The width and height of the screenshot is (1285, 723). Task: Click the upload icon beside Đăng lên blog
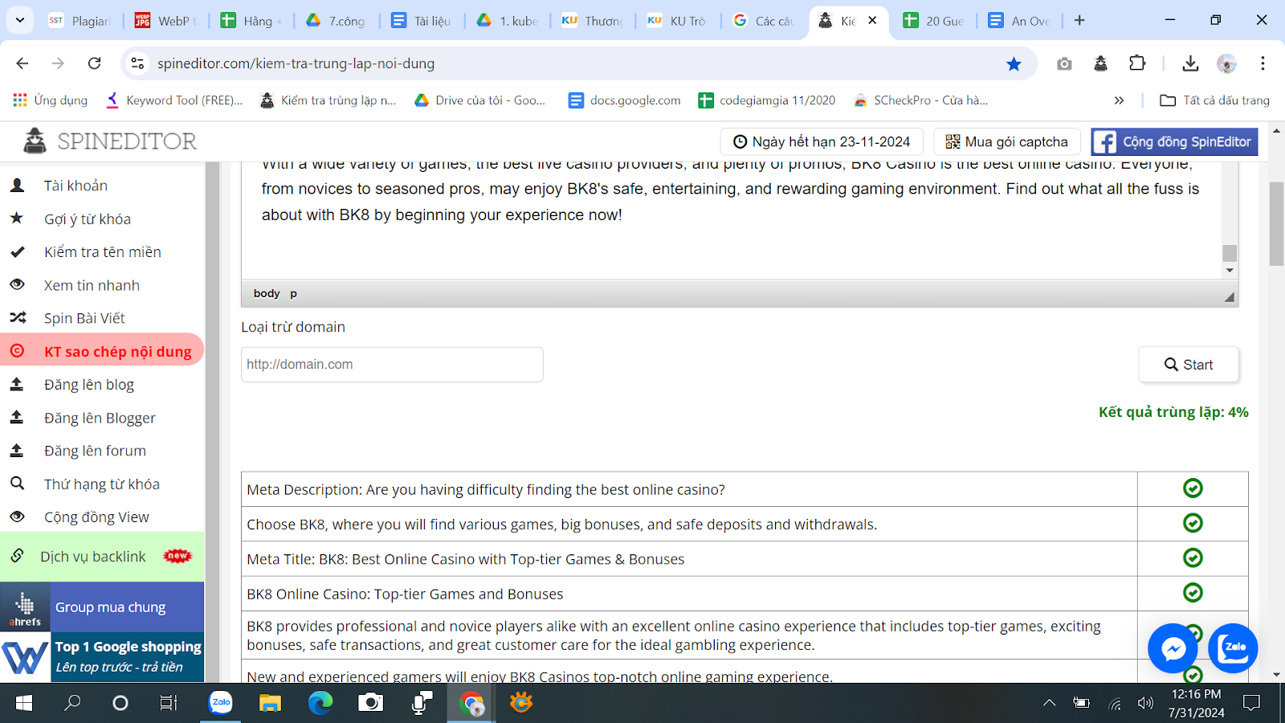(17, 384)
